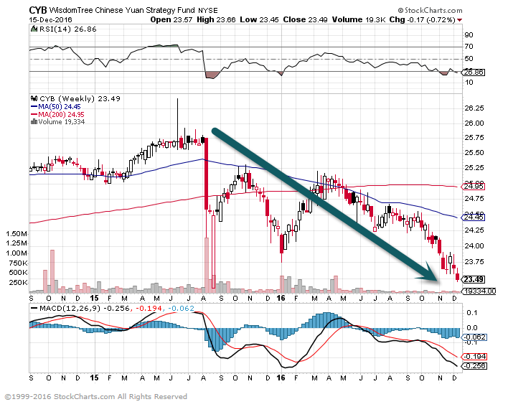
Task: Click the Open 23.57 value
Action: coord(171,20)
